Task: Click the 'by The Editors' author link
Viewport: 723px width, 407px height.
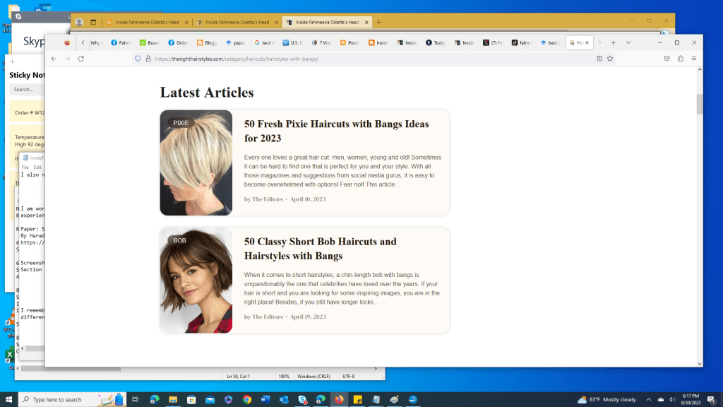Action: coord(262,199)
